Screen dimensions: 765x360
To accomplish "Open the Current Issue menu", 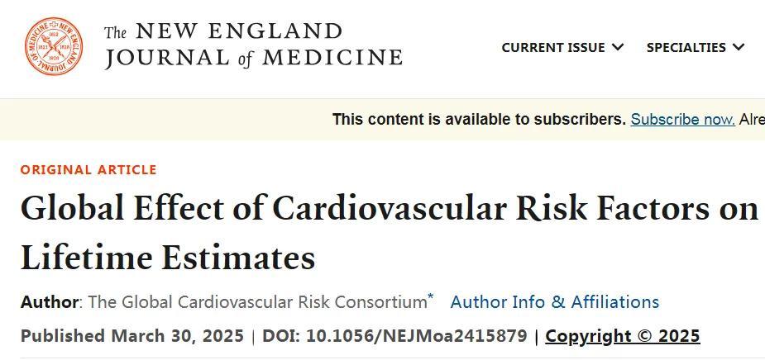I will [x=552, y=48].
